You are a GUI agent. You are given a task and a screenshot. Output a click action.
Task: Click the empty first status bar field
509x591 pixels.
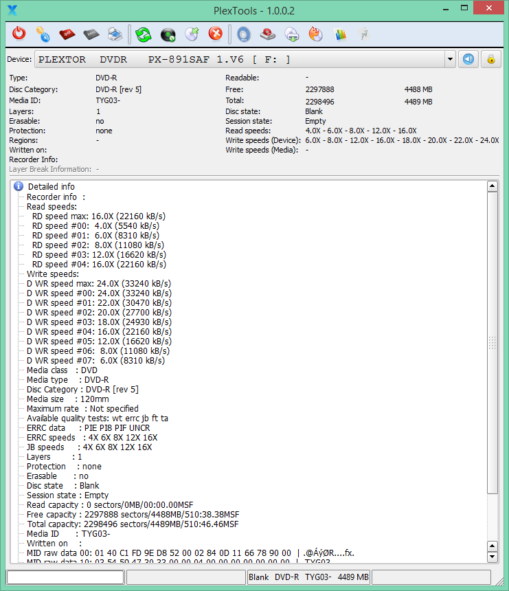pyautogui.click(x=65, y=577)
